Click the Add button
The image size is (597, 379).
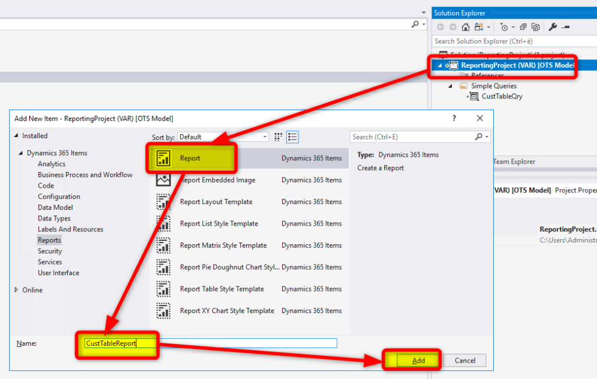[x=419, y=360]
